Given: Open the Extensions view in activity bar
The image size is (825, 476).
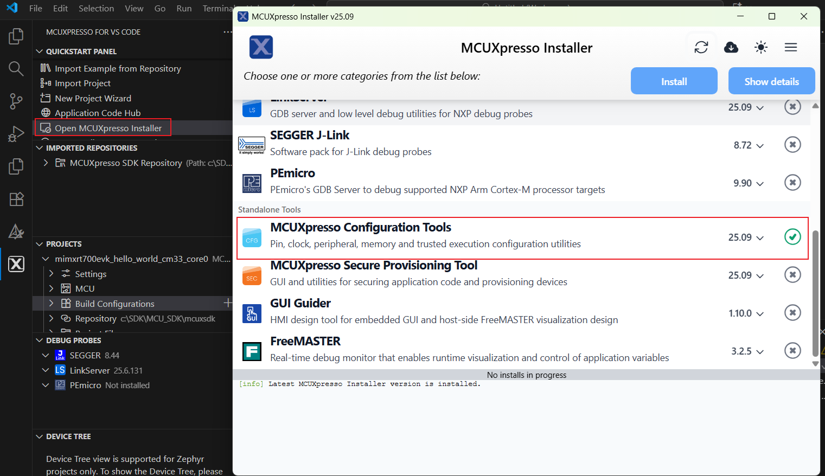Looking at the screenshot, I should pos(16,200).
